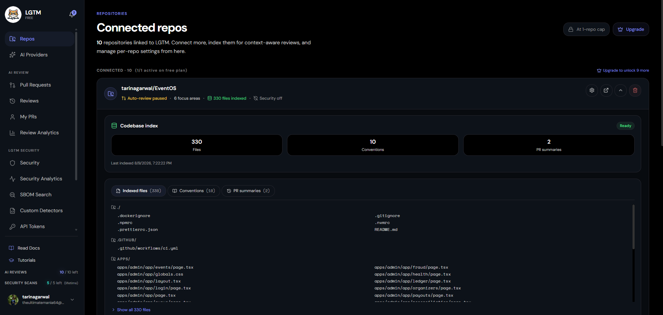The image size is (663, 315).
Task: View Review Analytics
Action: click(x=39, y=133)
